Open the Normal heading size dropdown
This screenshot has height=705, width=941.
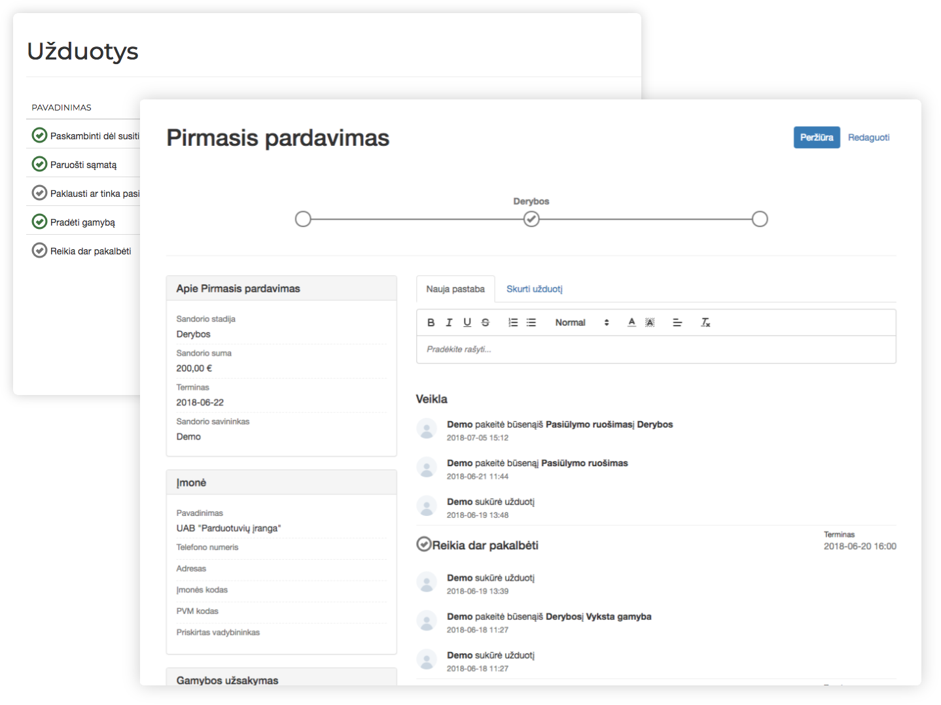coord(582,322)
